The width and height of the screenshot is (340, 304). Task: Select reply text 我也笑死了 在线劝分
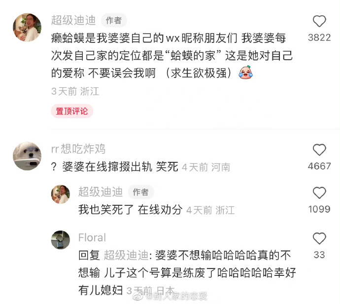coord(130,210)
